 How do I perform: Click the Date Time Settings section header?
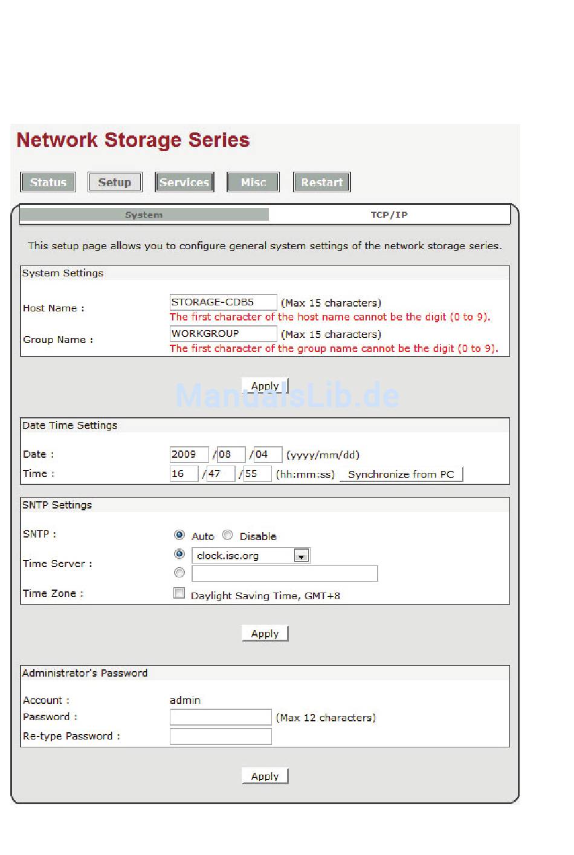click(70, 426)
